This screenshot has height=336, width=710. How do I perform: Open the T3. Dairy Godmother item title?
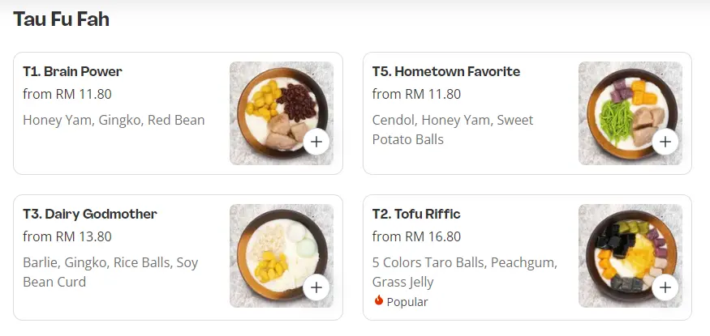pyautogui.click(x=89, y=214)
